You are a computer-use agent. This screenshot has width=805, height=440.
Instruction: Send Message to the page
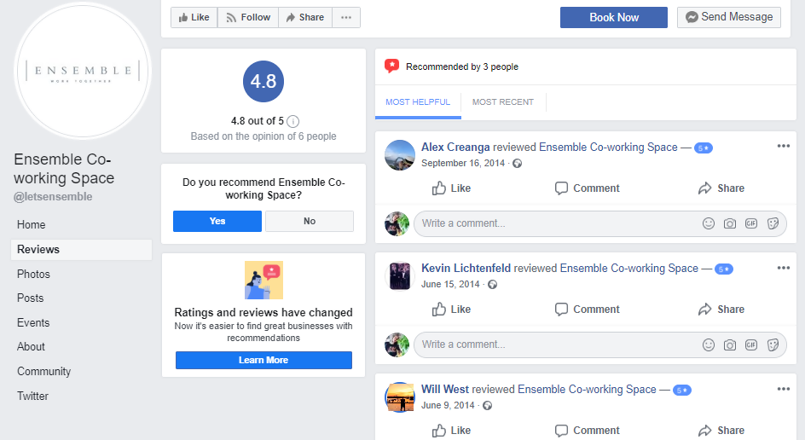pos(728,17)
